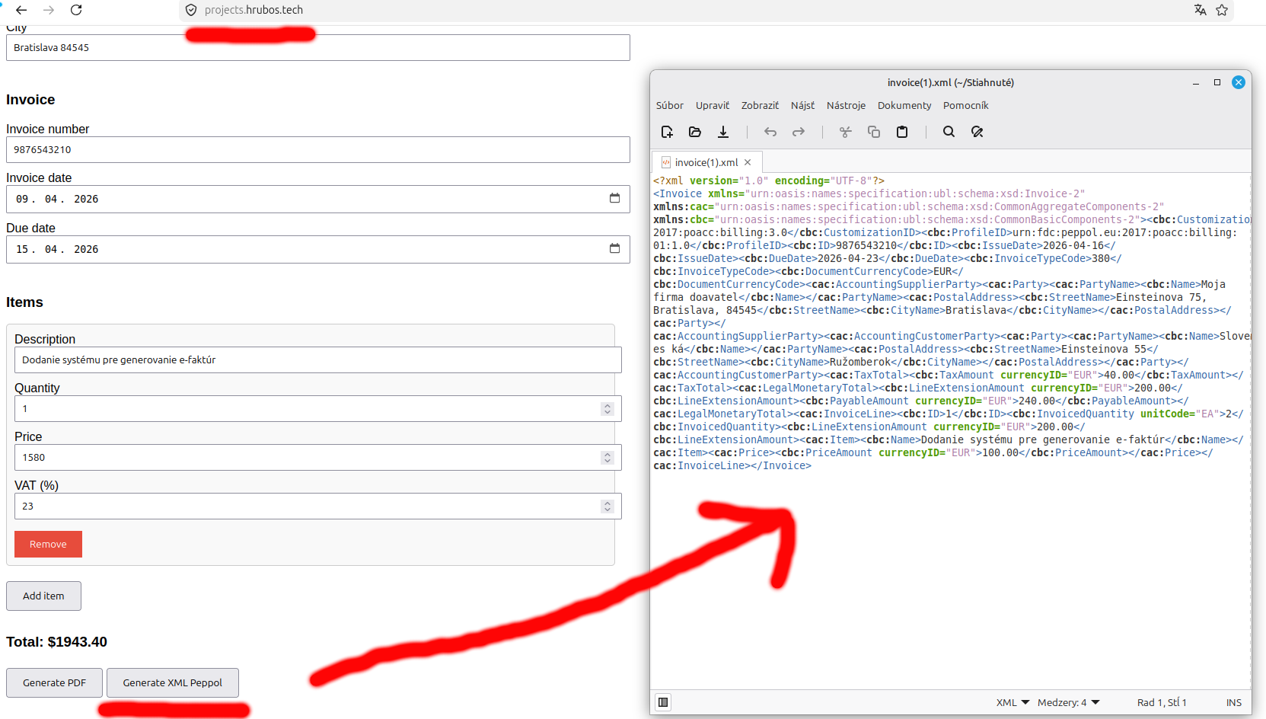The height and width of the screenshot is (719, 1266).
Task: Cut text using the scissors icon
Action: point(845,132)
